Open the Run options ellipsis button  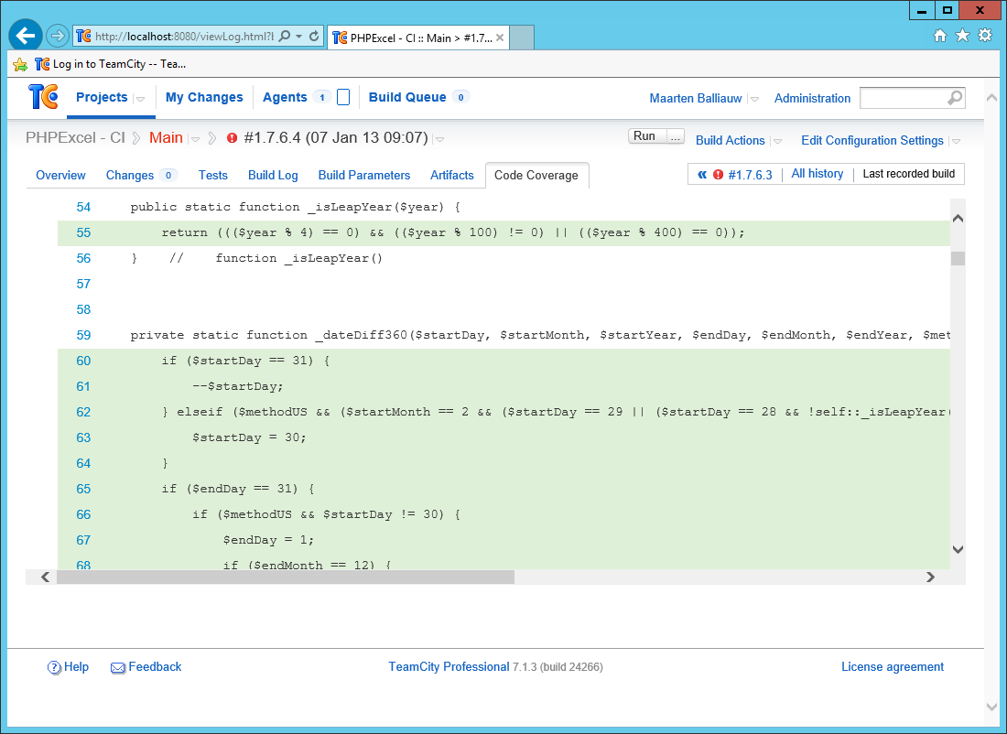pyautogui.click(x=676, y=136)
